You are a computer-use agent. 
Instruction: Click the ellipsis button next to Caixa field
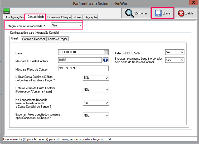[x=106, y=52]
